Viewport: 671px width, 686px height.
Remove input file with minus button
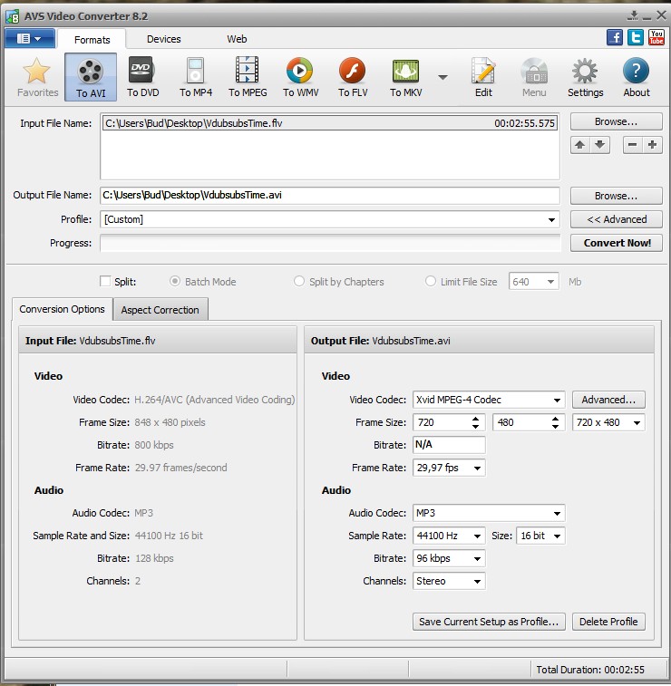click(633, 145)
